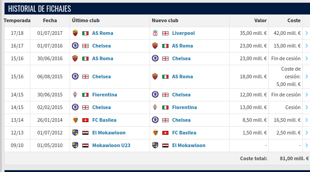Click Egypt flag beside El Mokawloon in 12/13 row
The width and height of the screenshot is (310, 172).
[85, 133]
